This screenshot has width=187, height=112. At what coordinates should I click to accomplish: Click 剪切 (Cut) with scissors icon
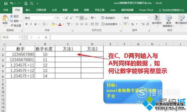[14, 16]
